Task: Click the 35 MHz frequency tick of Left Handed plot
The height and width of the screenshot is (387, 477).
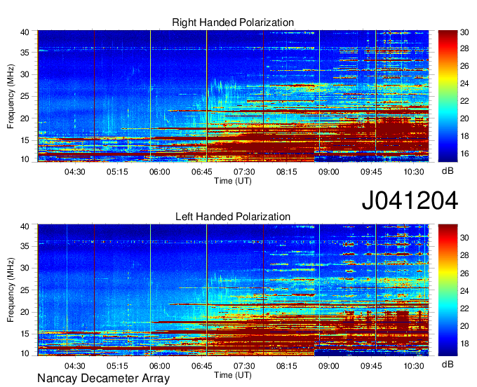Action: (x=25, y=246)
